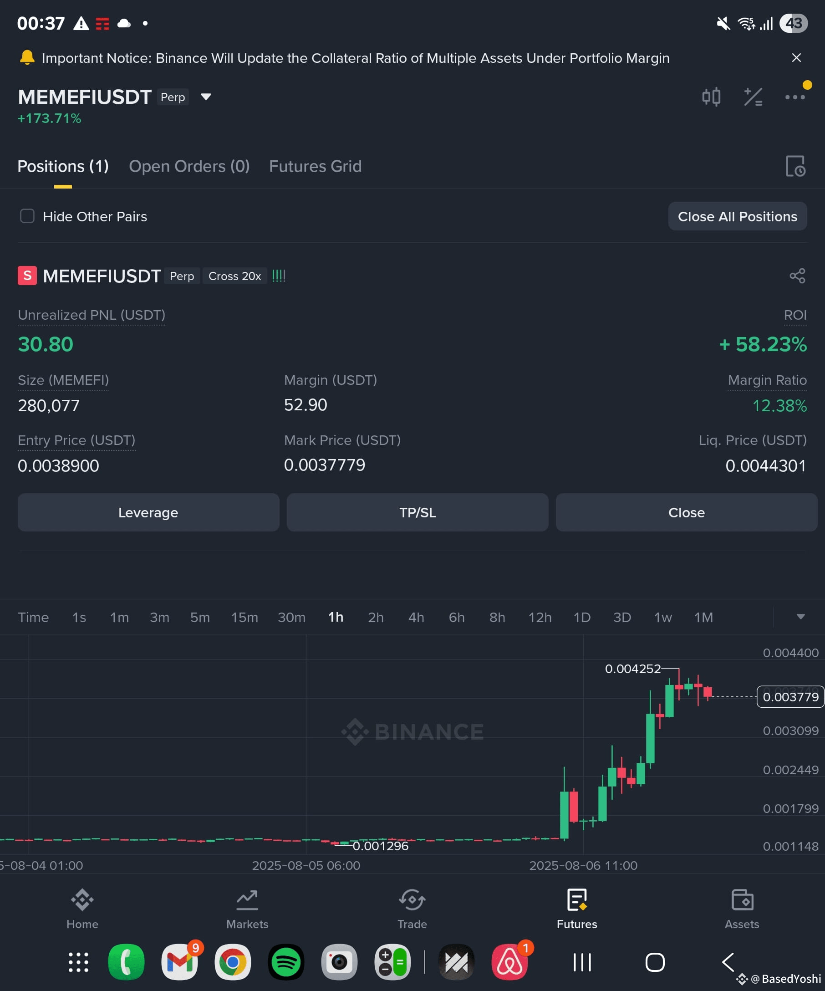Tap the recent apps navigation button

click(582, 962)
